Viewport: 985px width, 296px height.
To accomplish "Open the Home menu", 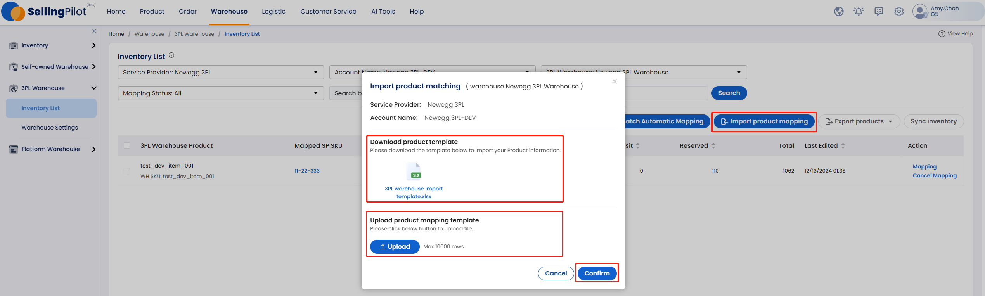I will tap(116, 12).
